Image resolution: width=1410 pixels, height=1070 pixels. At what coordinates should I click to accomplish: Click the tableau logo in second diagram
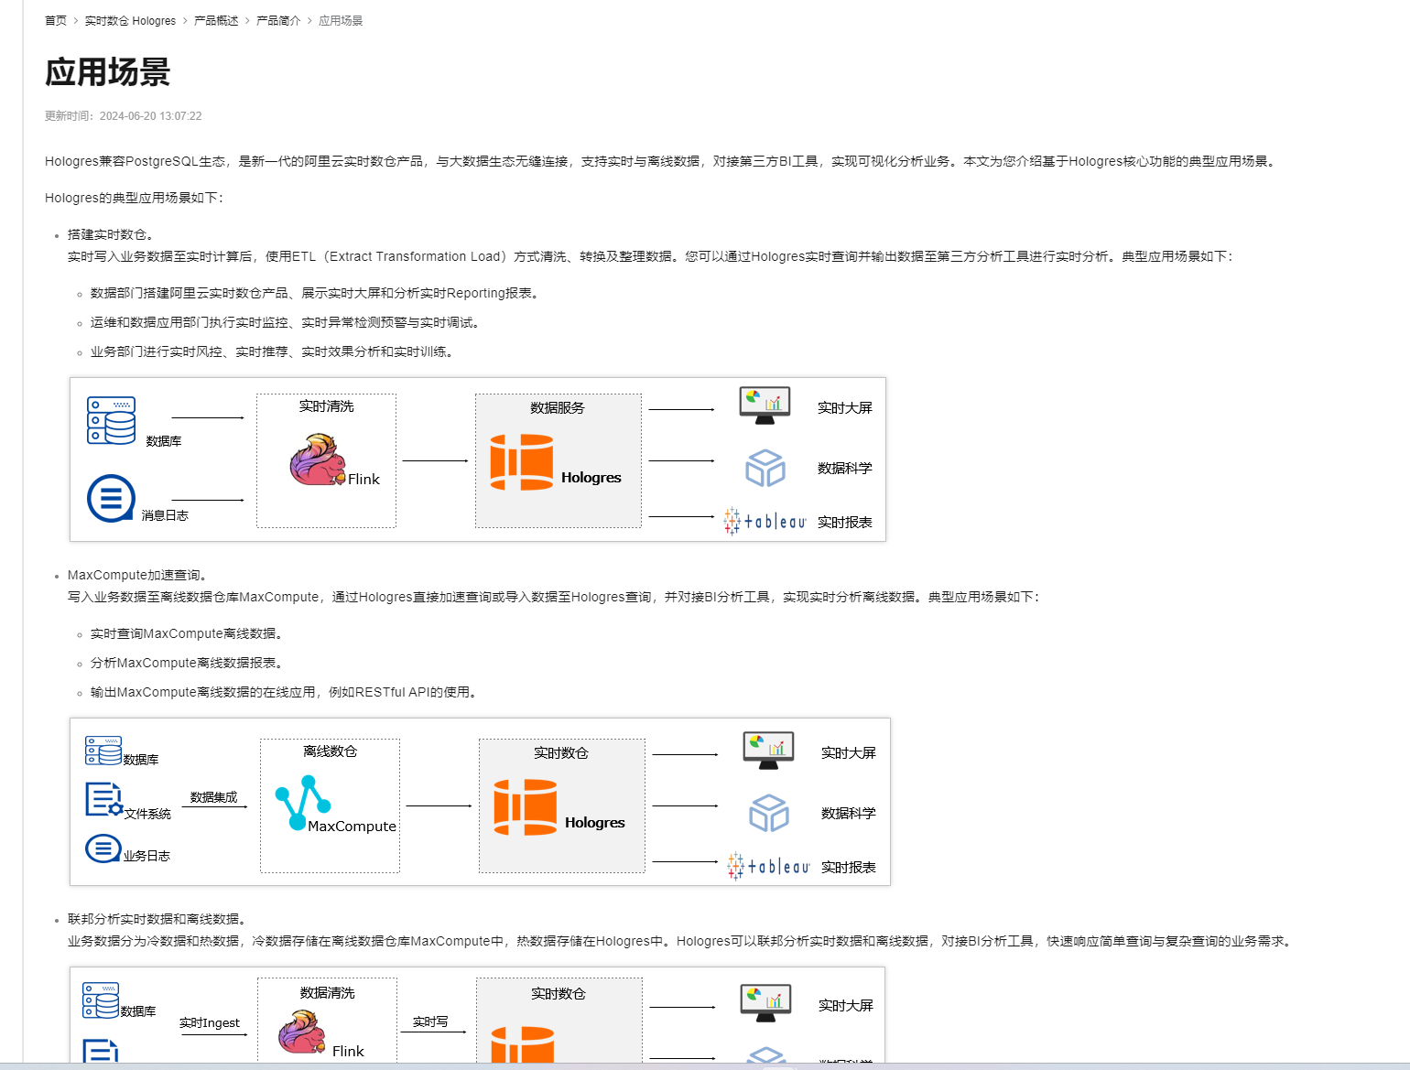pyautogui.click(x=769, y=866)
